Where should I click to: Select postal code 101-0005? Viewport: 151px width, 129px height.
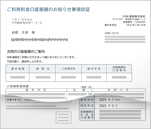[22, 20]
